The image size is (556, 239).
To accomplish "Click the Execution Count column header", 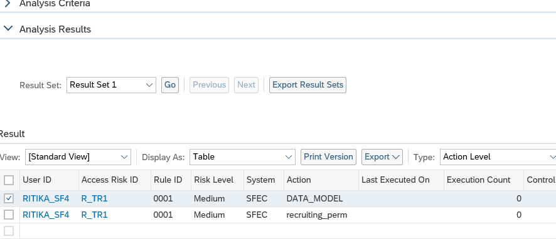I will click(484, 180).
